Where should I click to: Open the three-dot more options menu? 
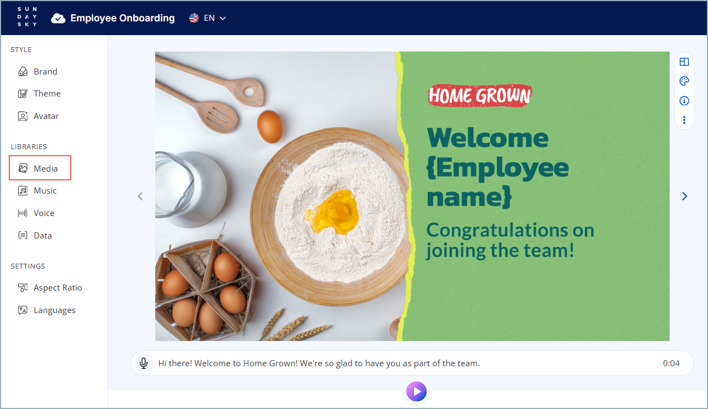[x=684, y=120]
